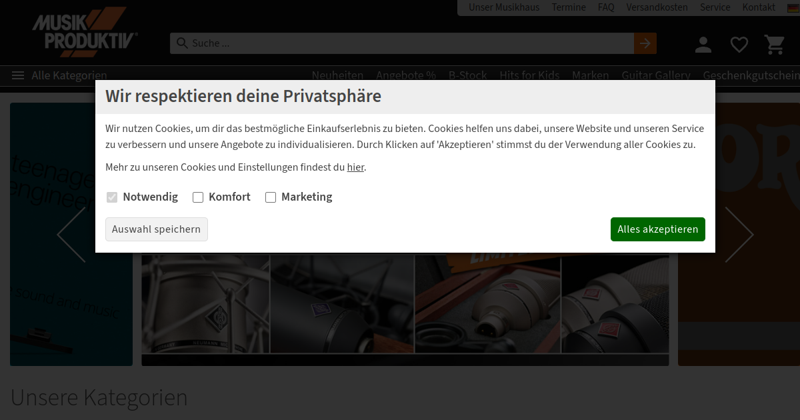Image resolution: width=800 pixels, height=420 pixels.
Task: Open Hits for Kids navigation item
Action: point(529,75)
